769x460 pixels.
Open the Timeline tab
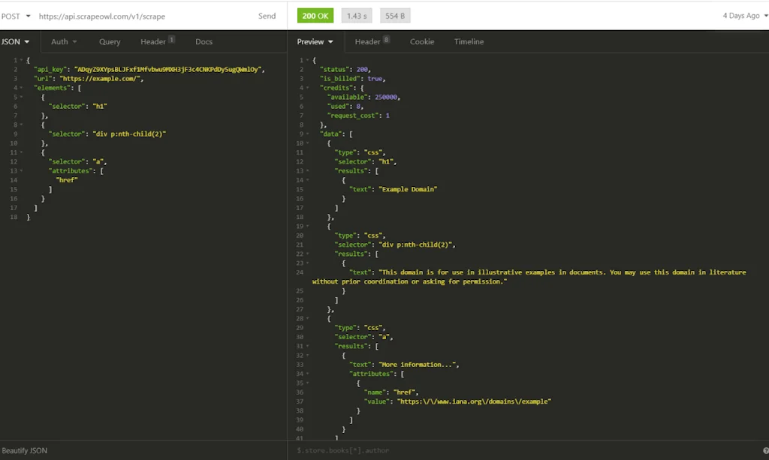point(469,42)
